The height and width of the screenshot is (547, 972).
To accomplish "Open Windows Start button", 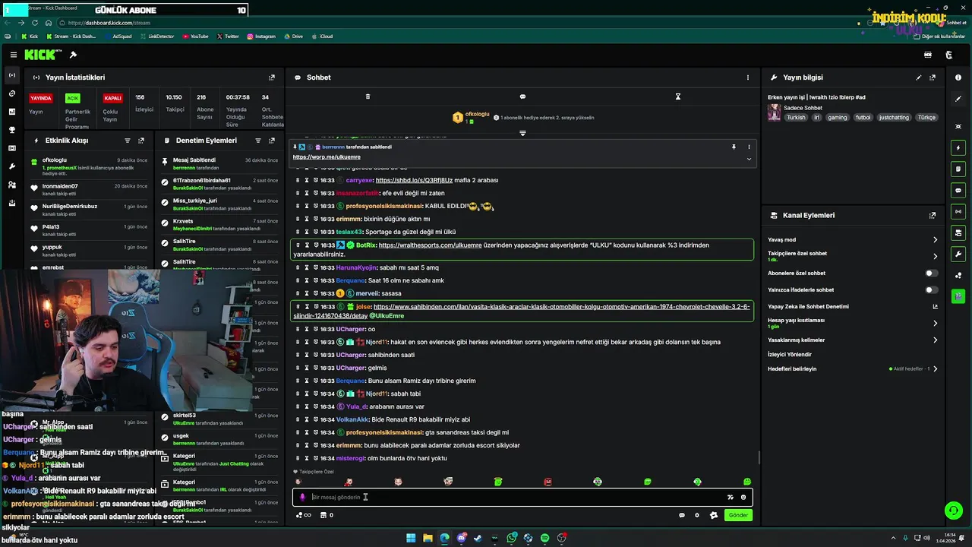I will (411, 538).
